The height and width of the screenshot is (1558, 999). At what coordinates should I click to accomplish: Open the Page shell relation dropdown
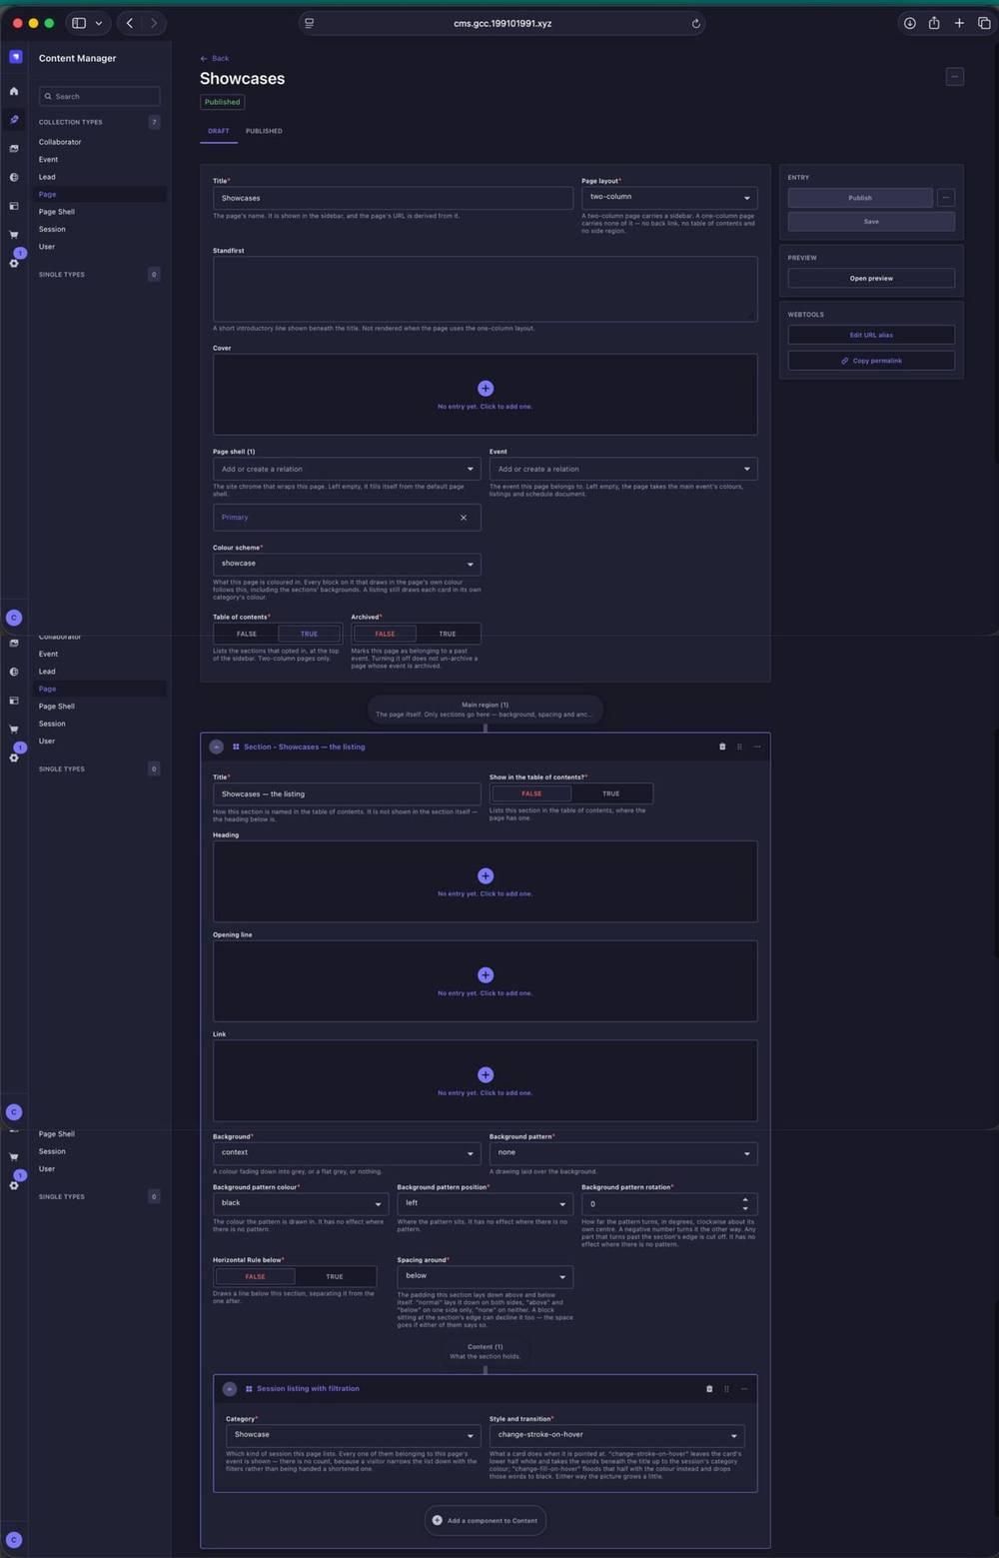[x=347, y=469]
